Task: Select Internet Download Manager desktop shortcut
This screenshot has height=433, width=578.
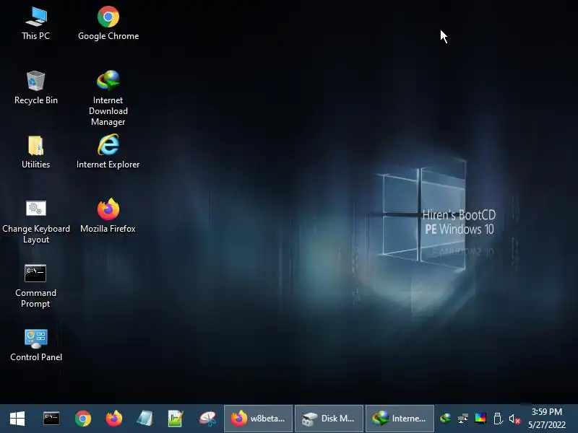Action: click(108, 98)
